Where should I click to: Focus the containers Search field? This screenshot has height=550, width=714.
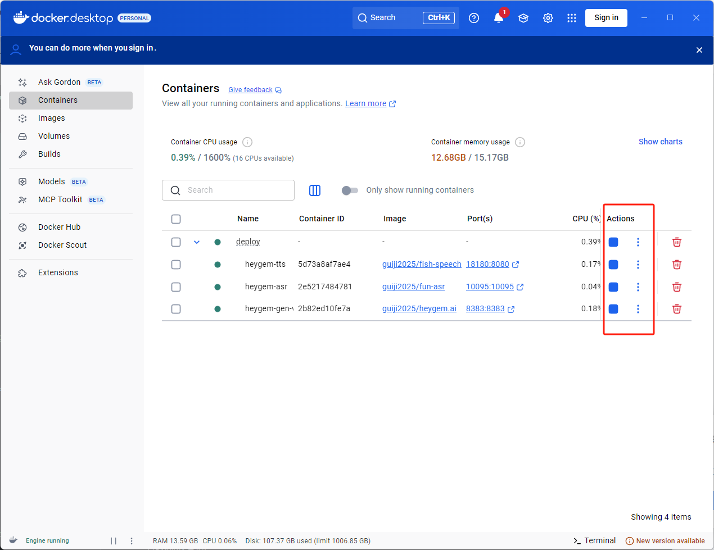228,190
